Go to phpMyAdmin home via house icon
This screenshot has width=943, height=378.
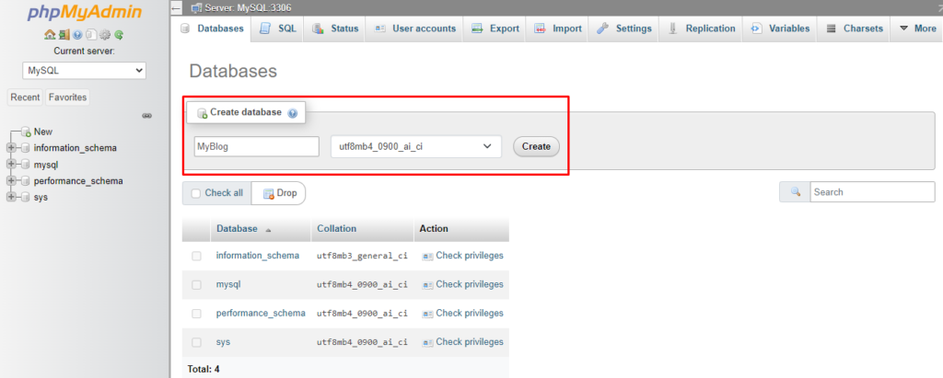click(x=50, y=35)
